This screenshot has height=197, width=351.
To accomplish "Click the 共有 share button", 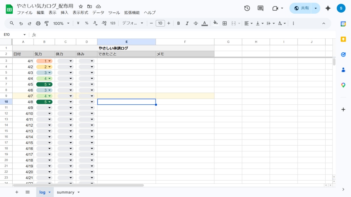I will pos(302,8).
